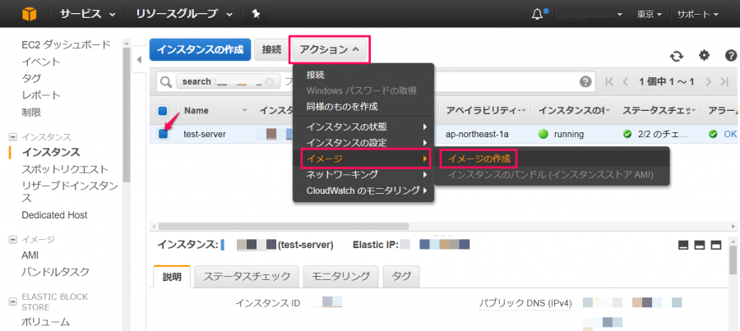Toggle the アクション dropdown button
Image resolution: width=740 pixels, height=331 pixels.
(x=330, y=49)
